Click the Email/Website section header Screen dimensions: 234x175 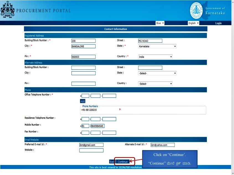[116, 140]
